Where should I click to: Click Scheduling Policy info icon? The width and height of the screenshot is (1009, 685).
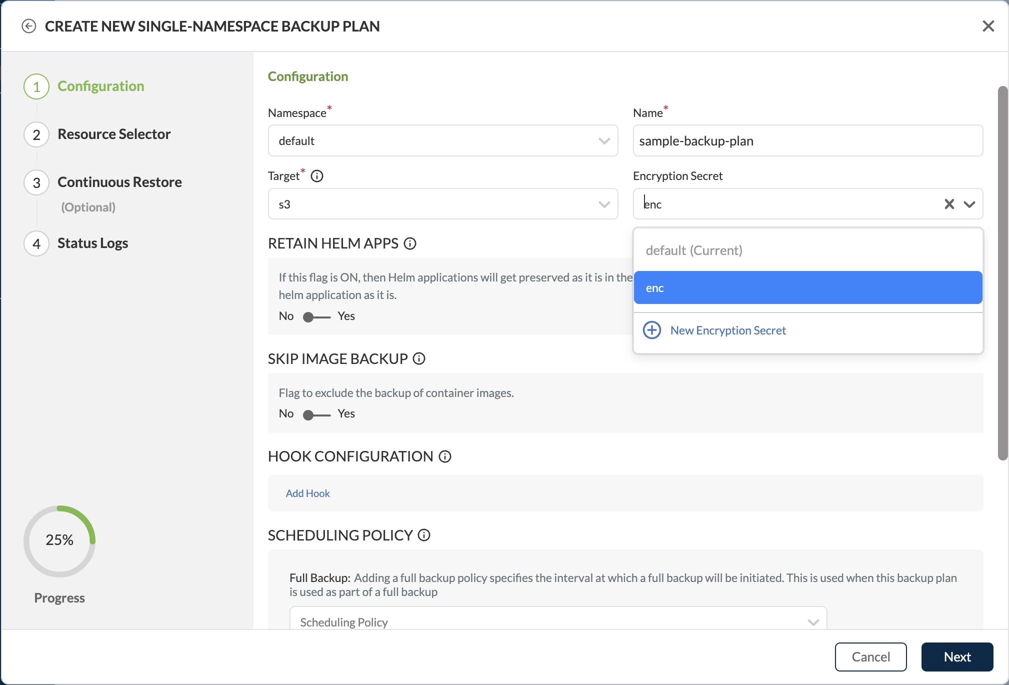424,535
